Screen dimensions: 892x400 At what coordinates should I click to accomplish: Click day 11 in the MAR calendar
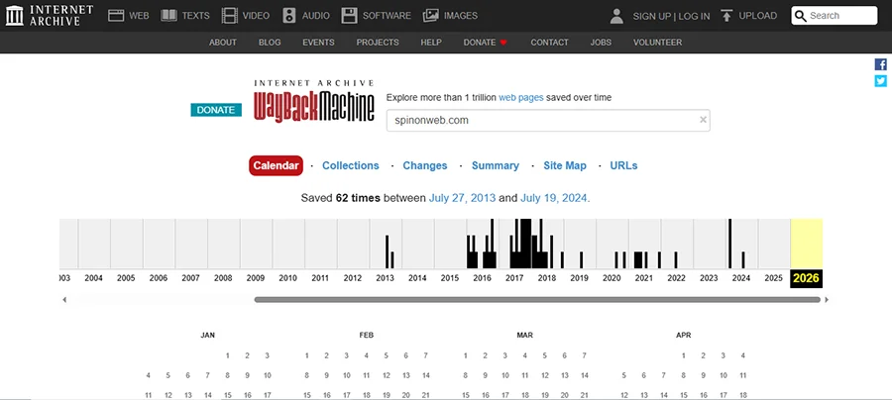click(x=524, y=375)
